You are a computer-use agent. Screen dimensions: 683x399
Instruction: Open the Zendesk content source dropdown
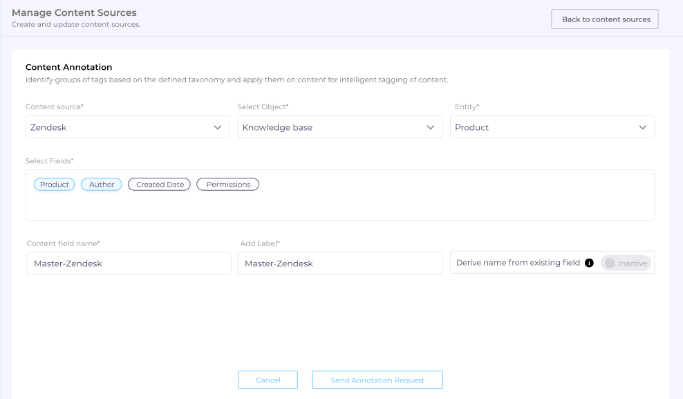118,127
